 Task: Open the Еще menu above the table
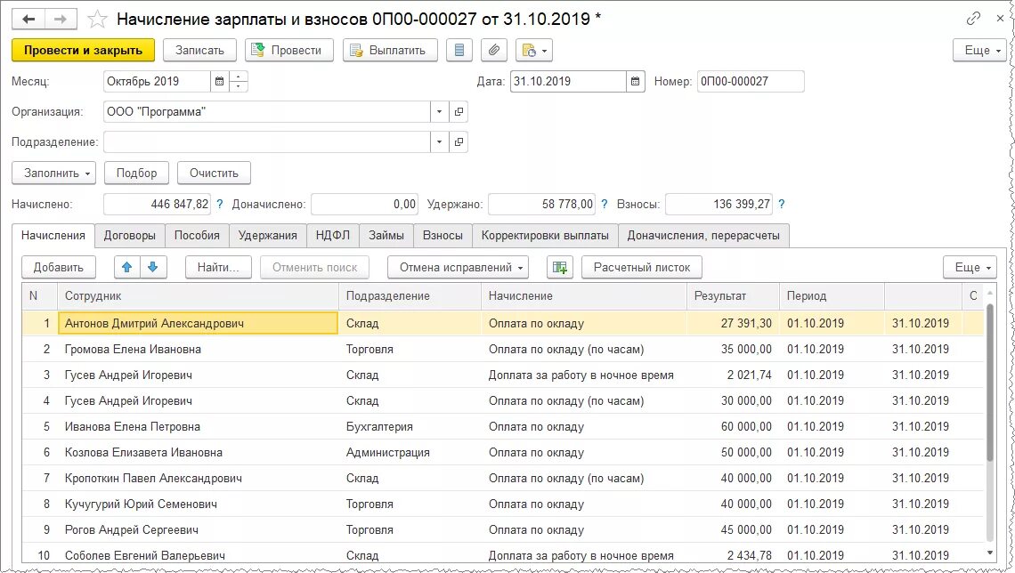point(970,267)
